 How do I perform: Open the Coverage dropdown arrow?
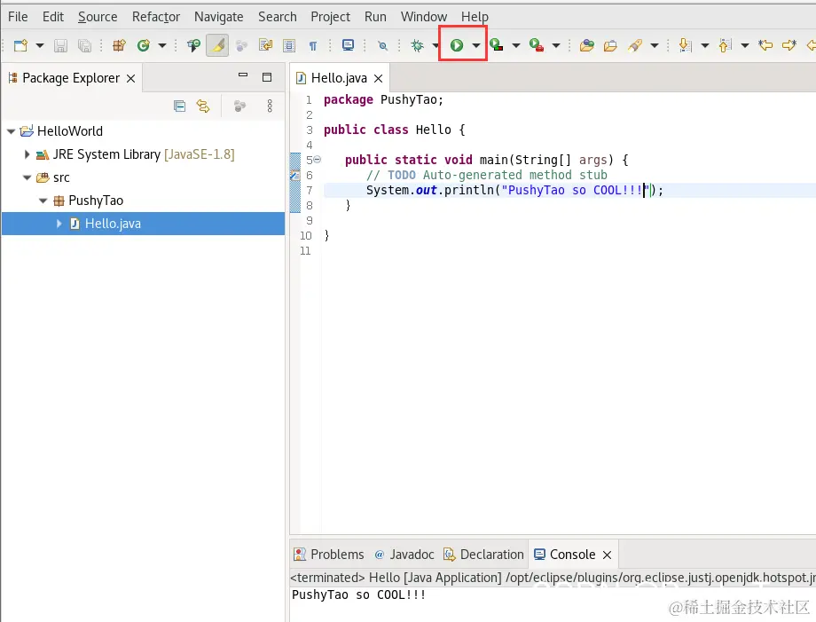(x=515, y=46)
